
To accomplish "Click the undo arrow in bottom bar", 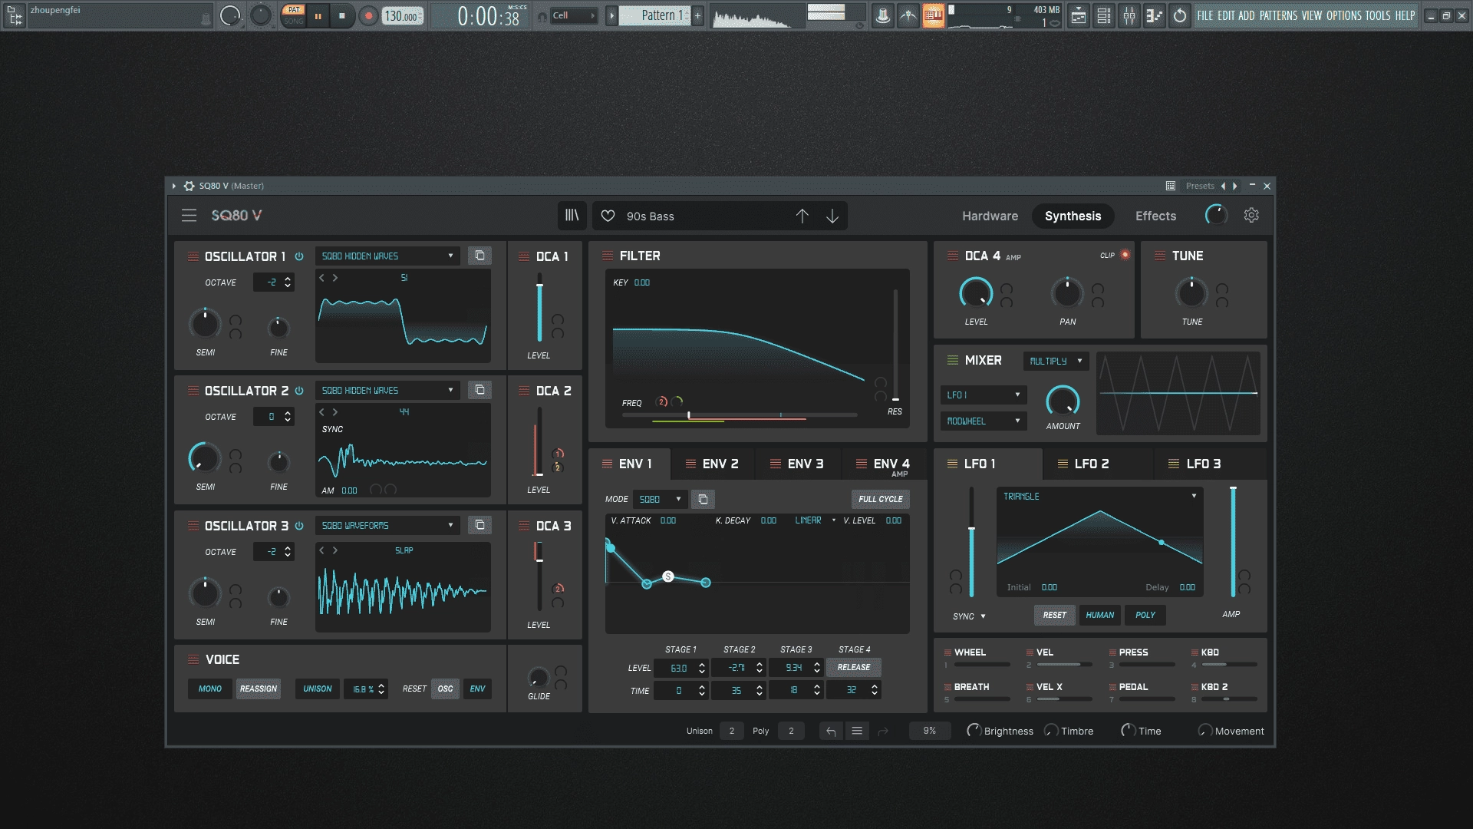I will tap(831, 732).
